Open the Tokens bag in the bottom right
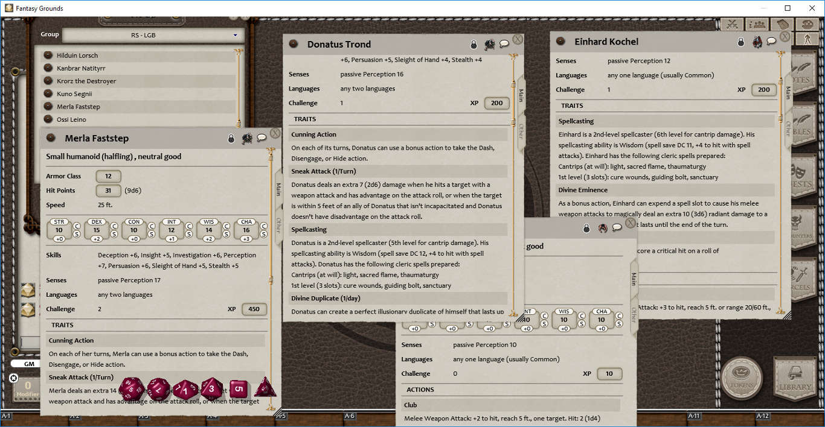The image size is (825, 427). pyautogui.click(x=742, y=376)
